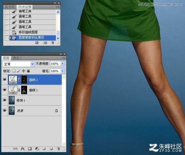Toggle visibility of 修饰 1 layer

click(x=5, y=100)
